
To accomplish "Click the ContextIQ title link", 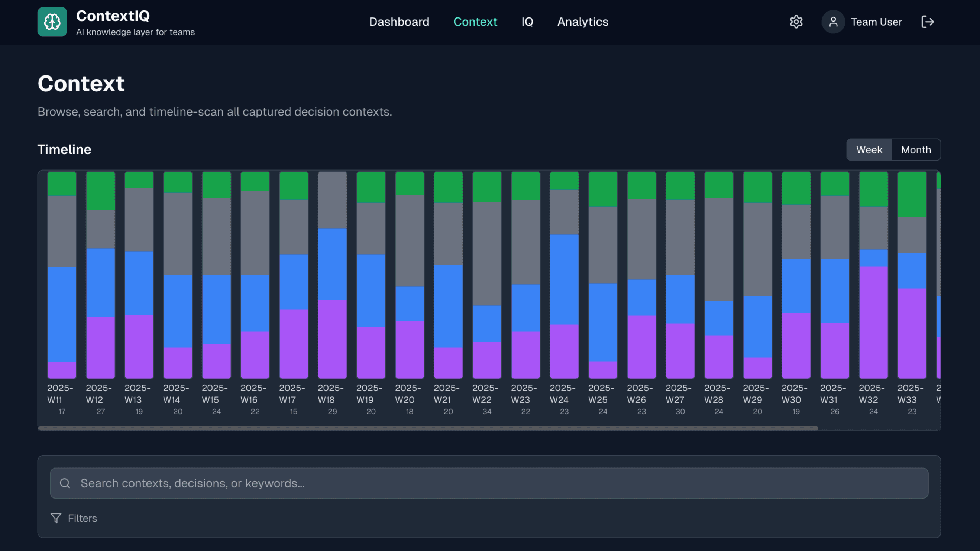I will (x=113, y=16).
